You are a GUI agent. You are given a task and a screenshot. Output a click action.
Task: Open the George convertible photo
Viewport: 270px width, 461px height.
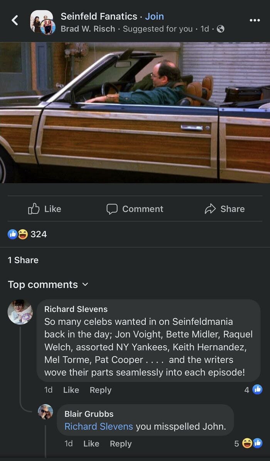(x=135, y=112)
